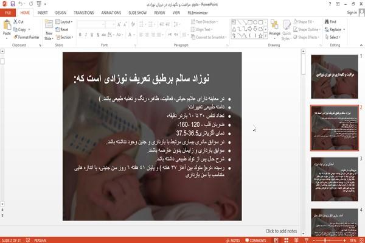Collapse the ribbon arrow

pyautogui.click(x=361, y=45)
